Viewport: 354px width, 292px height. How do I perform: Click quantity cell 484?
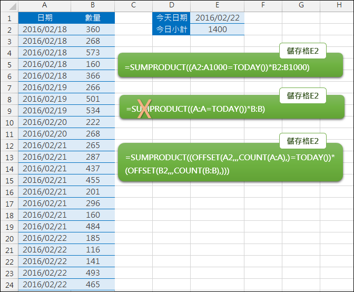93,227
